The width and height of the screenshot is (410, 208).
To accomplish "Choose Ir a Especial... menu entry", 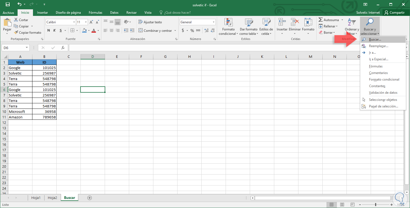I will coord(383,59).
